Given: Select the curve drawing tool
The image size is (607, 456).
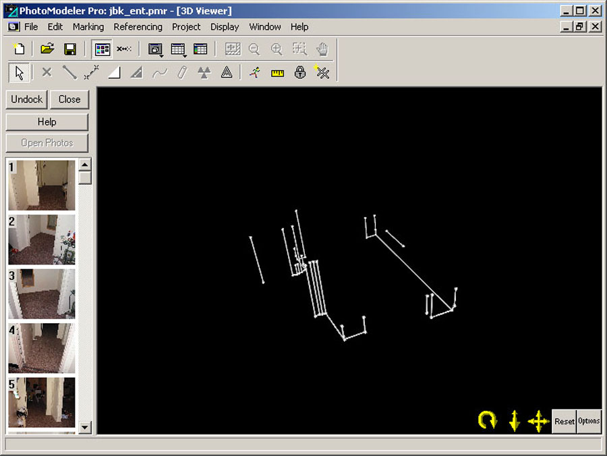Looking at the screenshot, I should [x=159, y=72].
